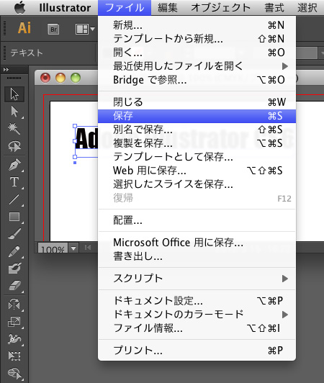Click the Ai application logo
This screenshot has height=383, width=324.
point(24,28)
